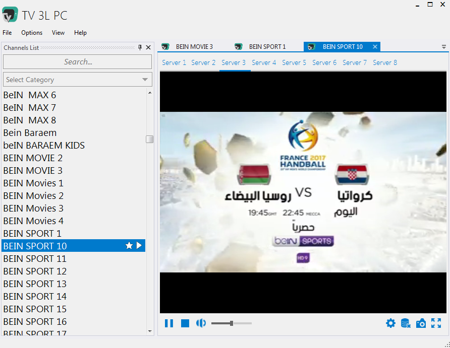Select BEIN SPORT 13 channel
This screenshot has width=450, height=348.
[x=74, y=284]
